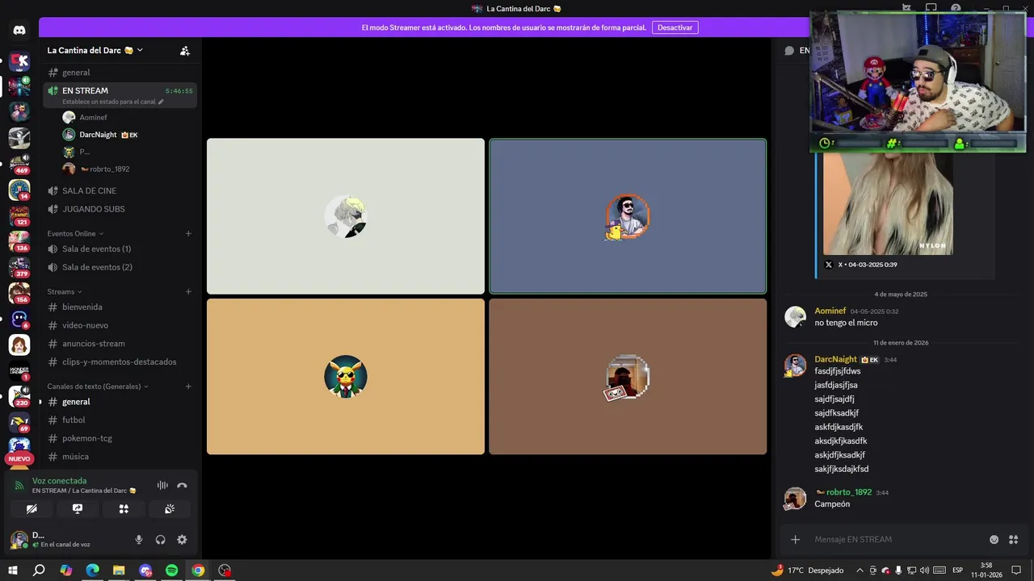Click the server icon with 379 badge
This screenshot has width=1034, height=581.
click(x=19, y=267)
